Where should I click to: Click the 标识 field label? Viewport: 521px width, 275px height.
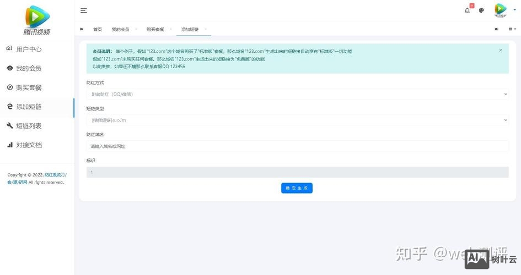(x=91, y=161)
